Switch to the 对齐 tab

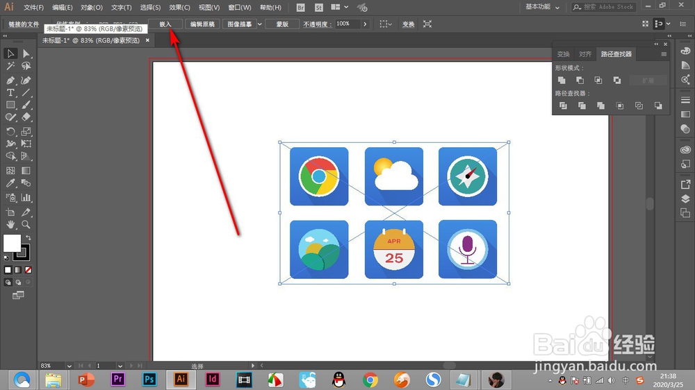(x=585, y=54)
